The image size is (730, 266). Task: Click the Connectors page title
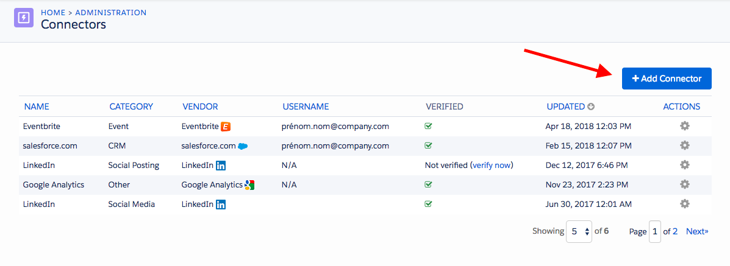74,24
